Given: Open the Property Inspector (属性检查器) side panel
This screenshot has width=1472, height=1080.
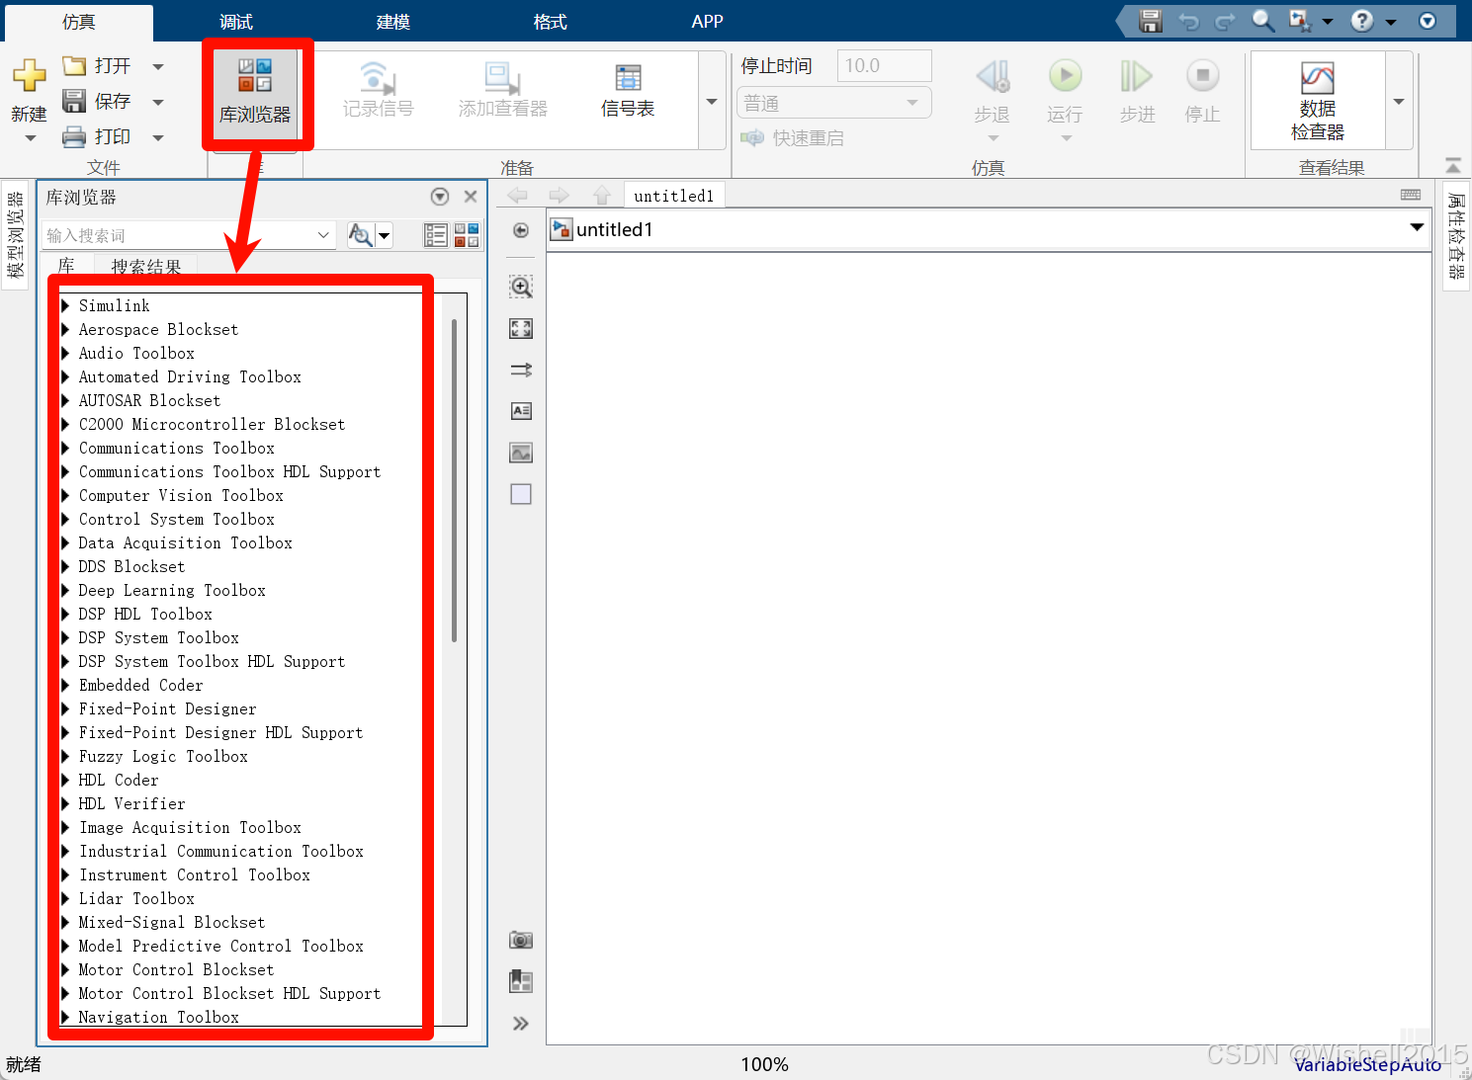Looking at the screenshot, I should [1456, 235].
